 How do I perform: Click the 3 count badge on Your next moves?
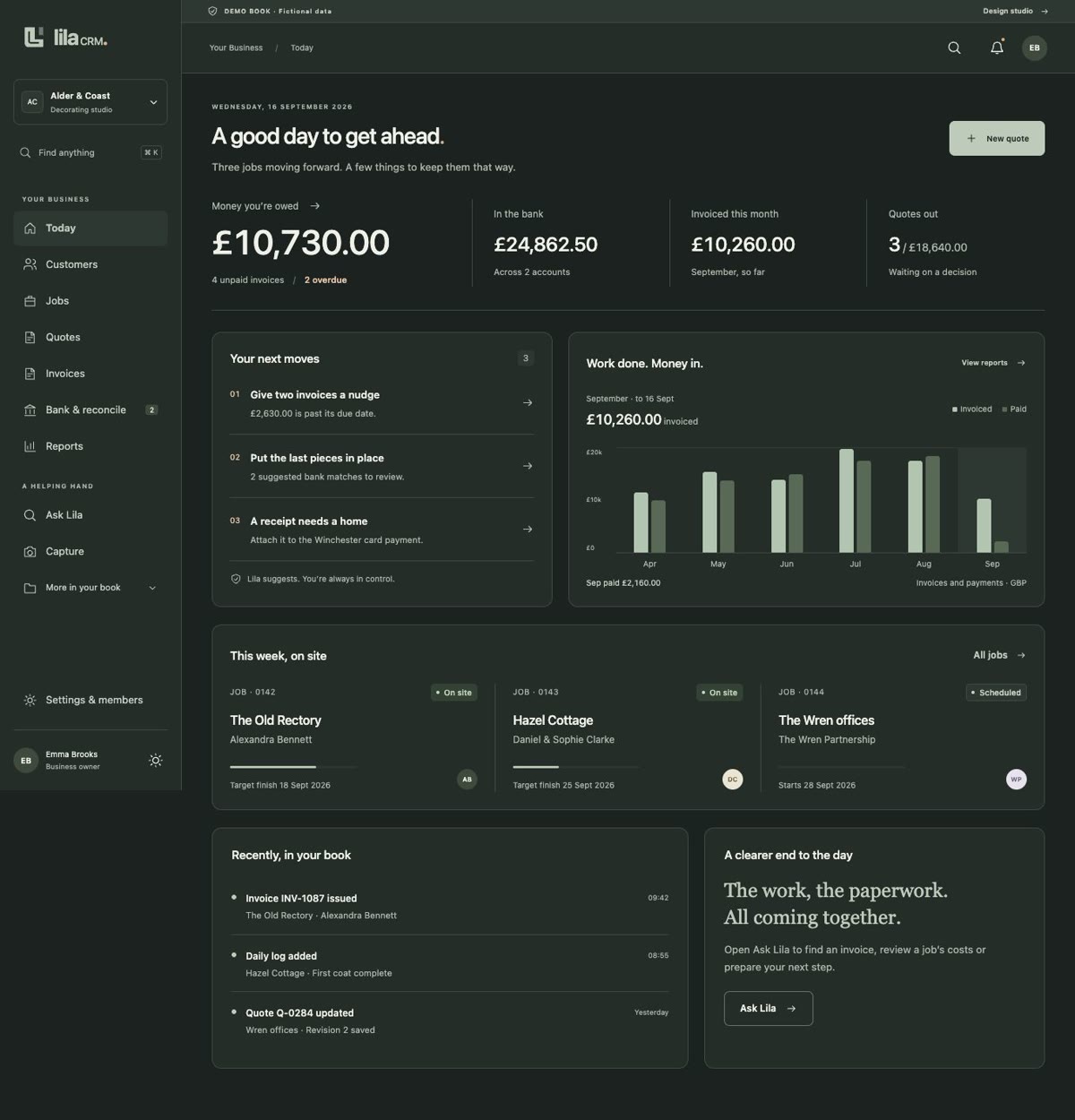(526, 358)
